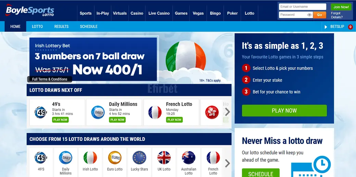Click the Hong Kong flag ball icon

click(x=212, y=112)
